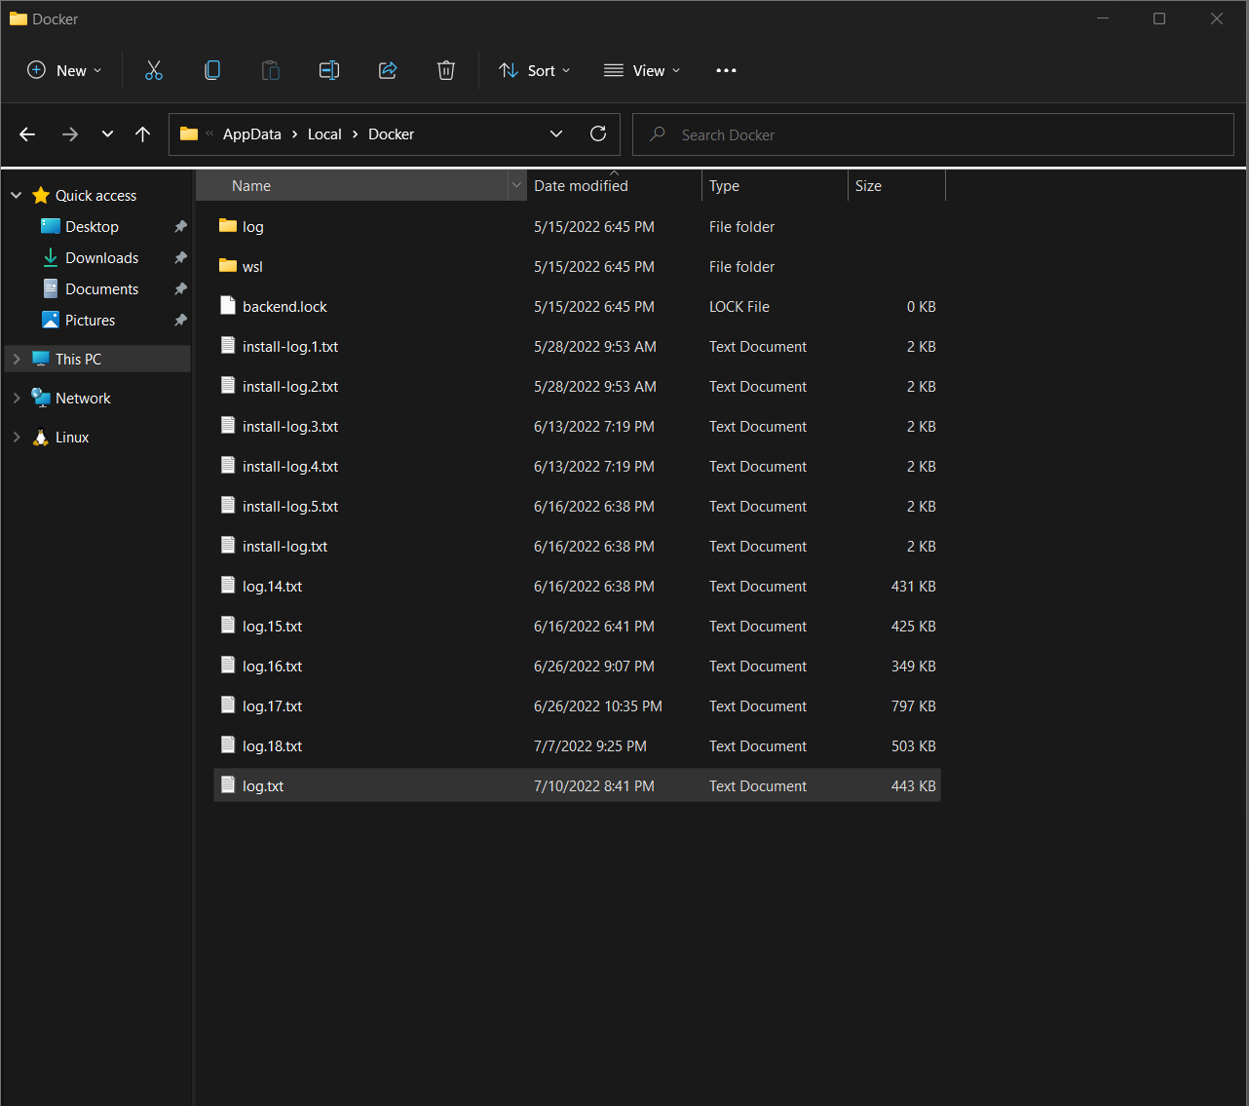Share log.txt via the Share icon

(x=387, y=69)
